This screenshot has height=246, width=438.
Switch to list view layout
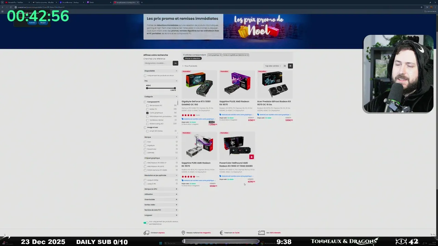click(x=285, y=66)
